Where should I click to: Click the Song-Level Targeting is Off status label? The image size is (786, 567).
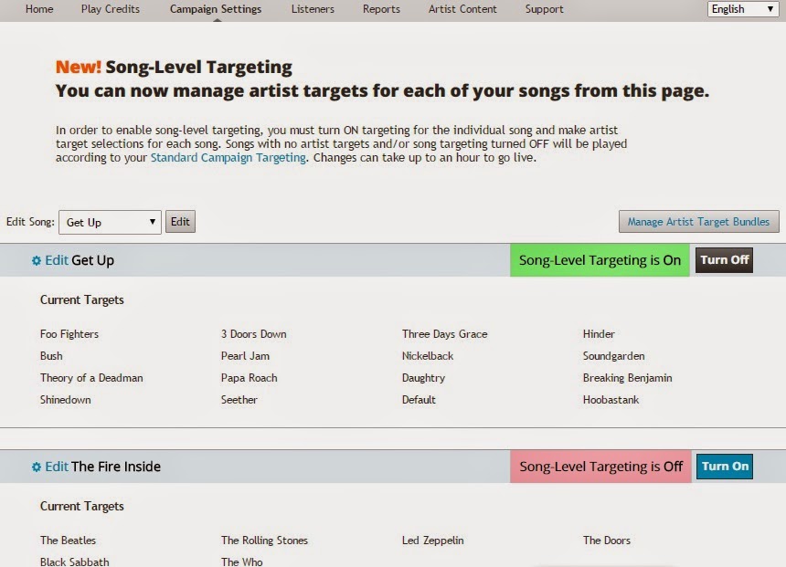tap(601, 467)
